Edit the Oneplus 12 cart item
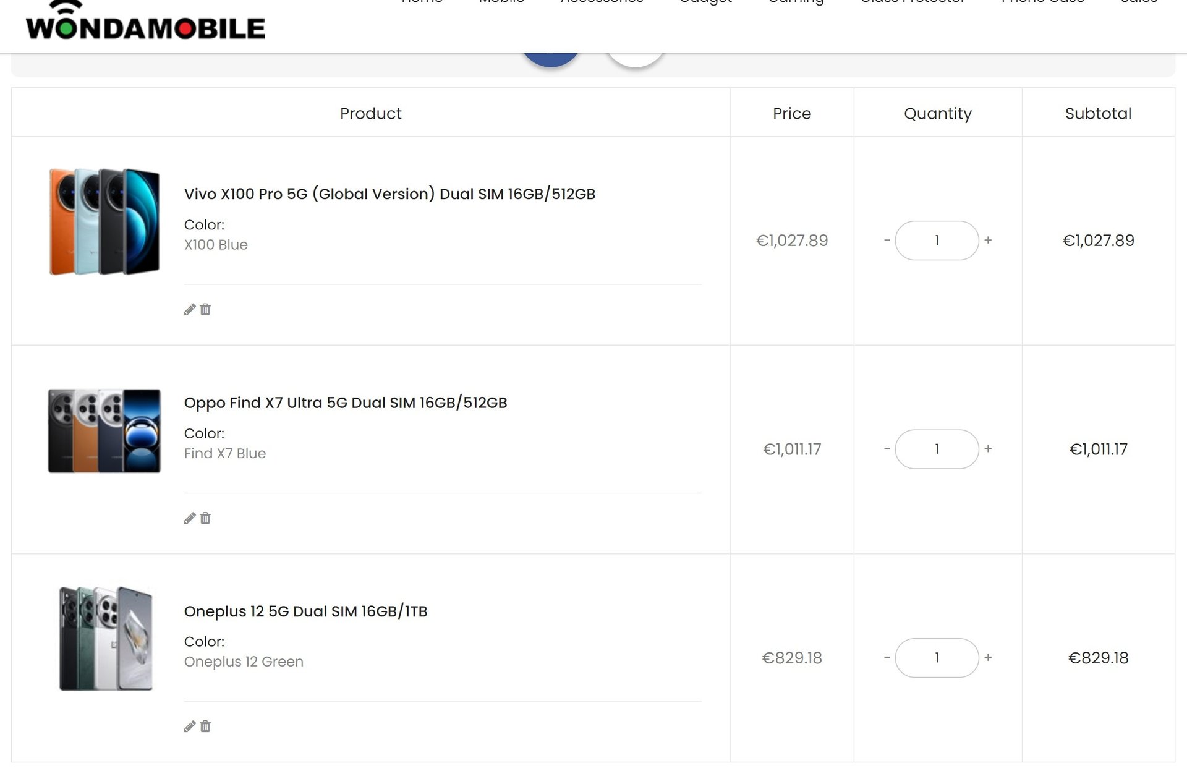Viewport: 1187px width, 771px height. [190, 726]
